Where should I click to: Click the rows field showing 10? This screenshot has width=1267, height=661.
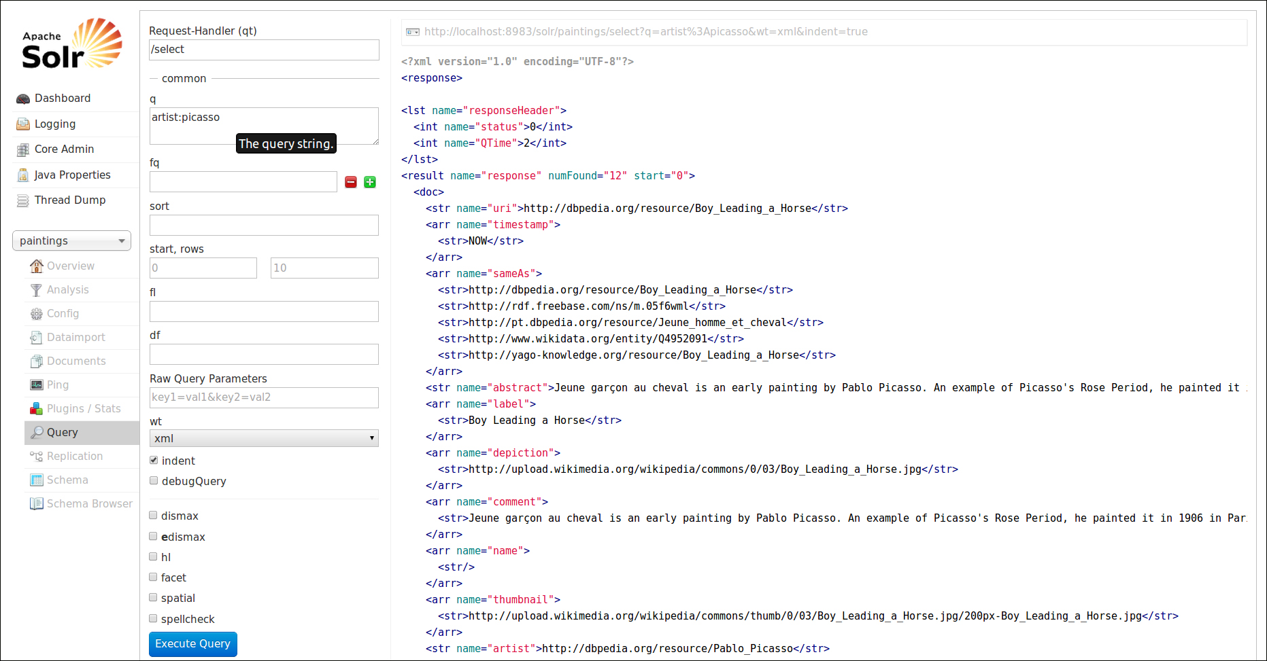[324, 268]
